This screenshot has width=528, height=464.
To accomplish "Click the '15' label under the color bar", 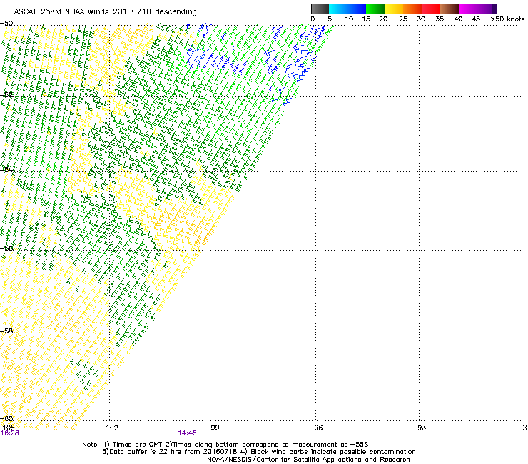I will [366, 19].
